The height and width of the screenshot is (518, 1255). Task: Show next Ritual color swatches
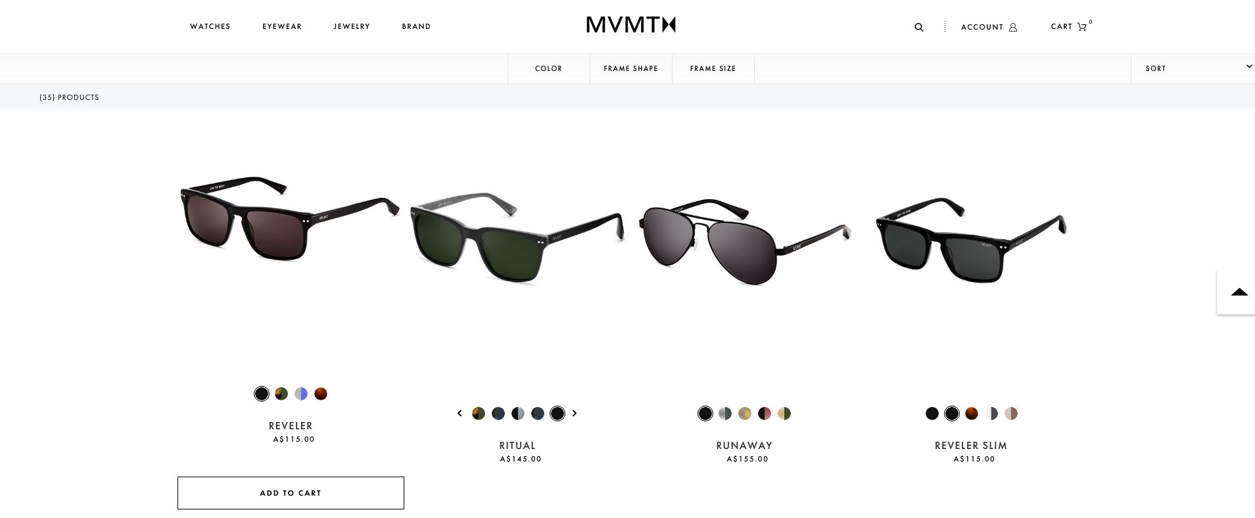pyautogui.click(x=575, y=413)
